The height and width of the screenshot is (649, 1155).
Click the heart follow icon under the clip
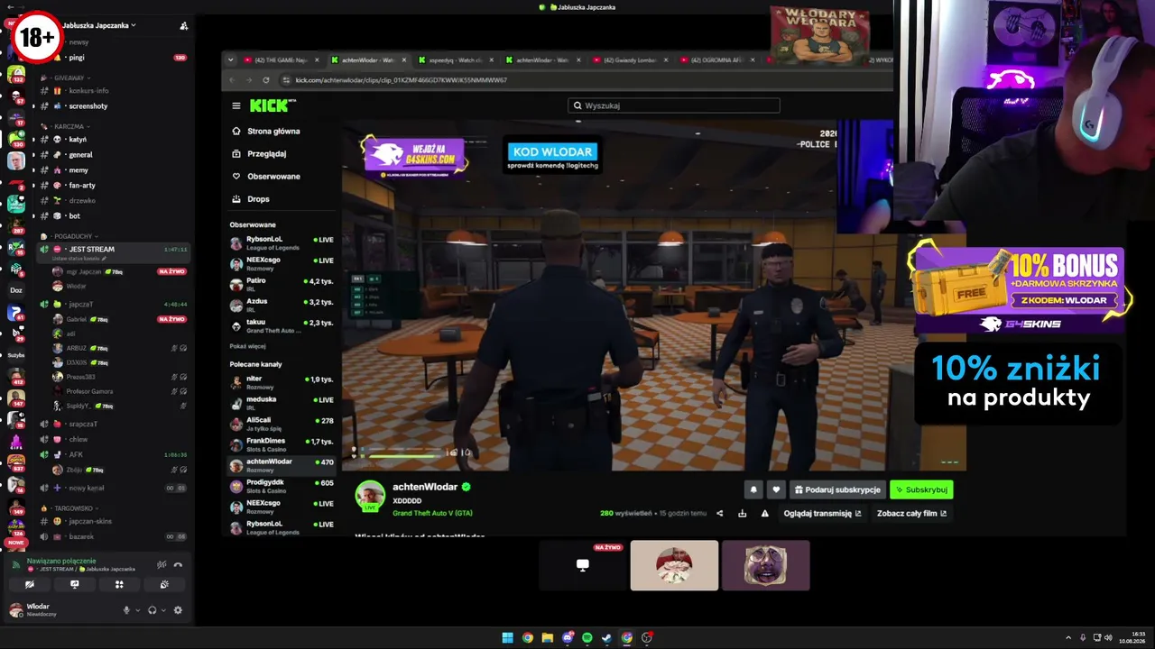point(776,489)
